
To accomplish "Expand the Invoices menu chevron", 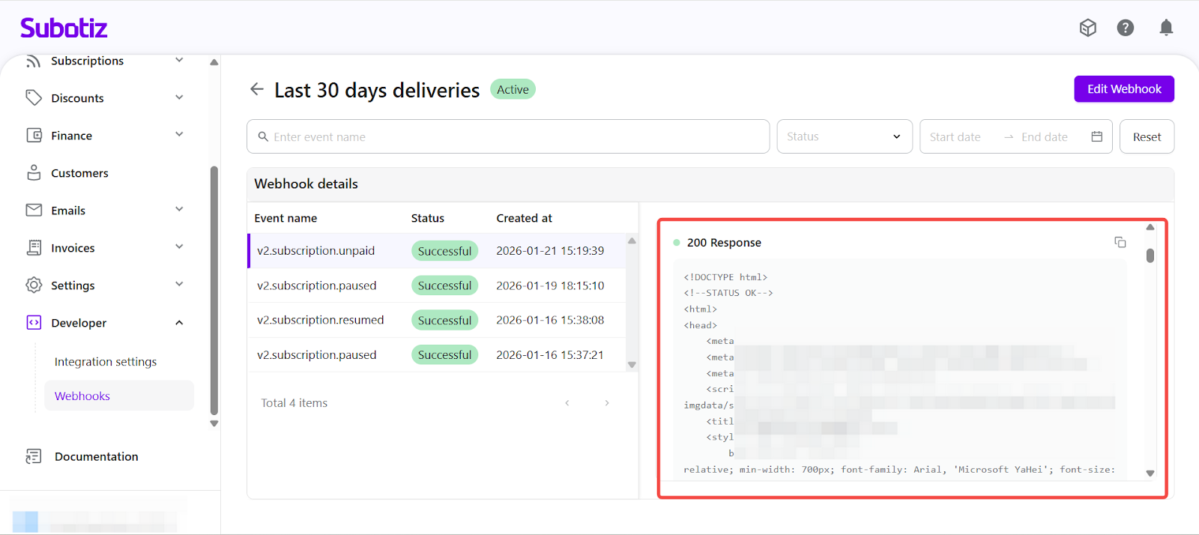I will (x=179, y=247).
